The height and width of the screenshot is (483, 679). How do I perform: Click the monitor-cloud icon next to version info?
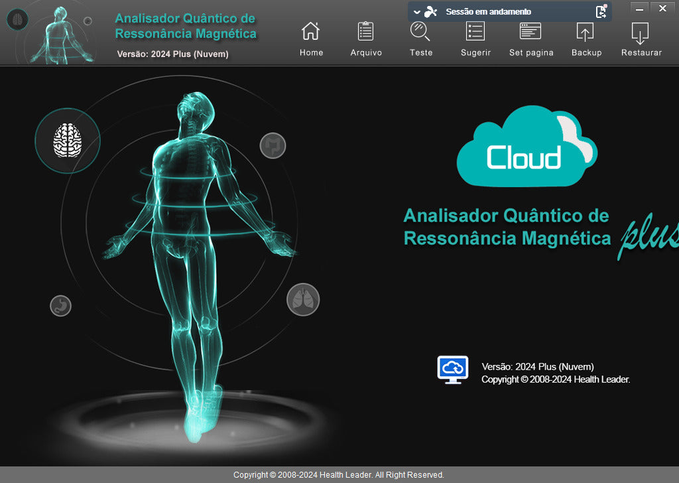tap(452, 369)
